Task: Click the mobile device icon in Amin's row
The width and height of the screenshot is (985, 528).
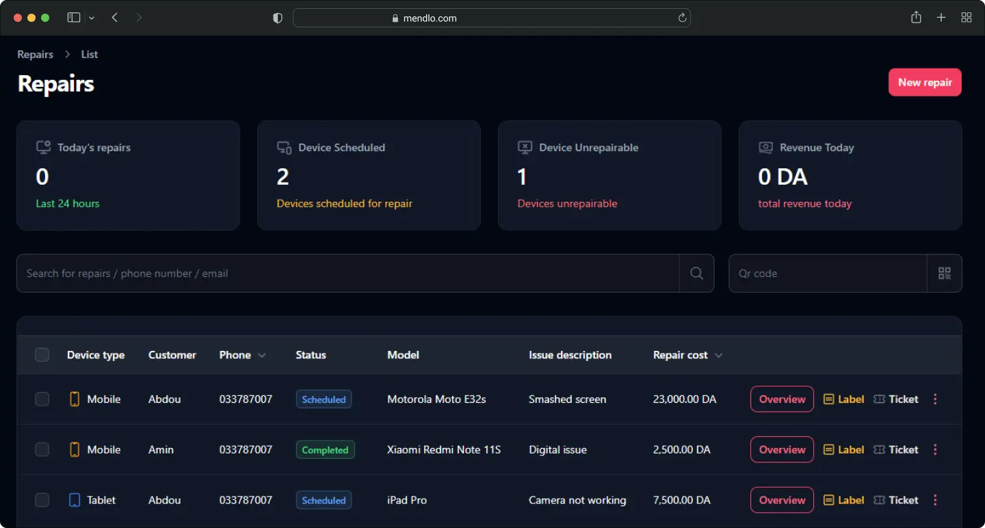Action: tap(75, 449)
